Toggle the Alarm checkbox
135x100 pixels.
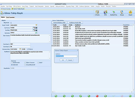pyautogui.click(x=28, y=49)
